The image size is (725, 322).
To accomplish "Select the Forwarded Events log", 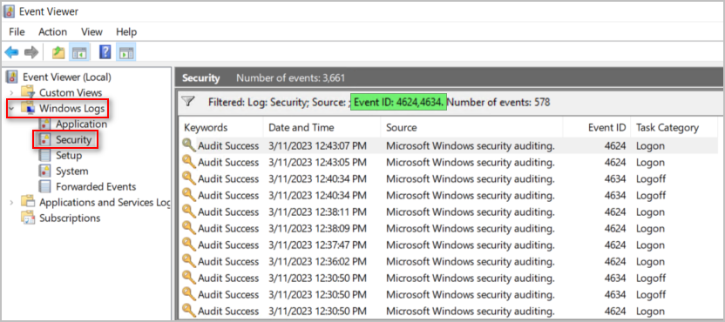I will [x=96, y=186].
